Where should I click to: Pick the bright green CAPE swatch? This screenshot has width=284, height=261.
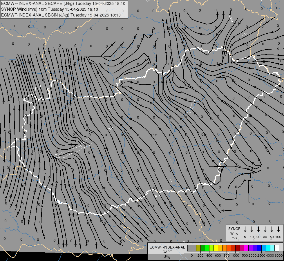(x=207, y=248)
